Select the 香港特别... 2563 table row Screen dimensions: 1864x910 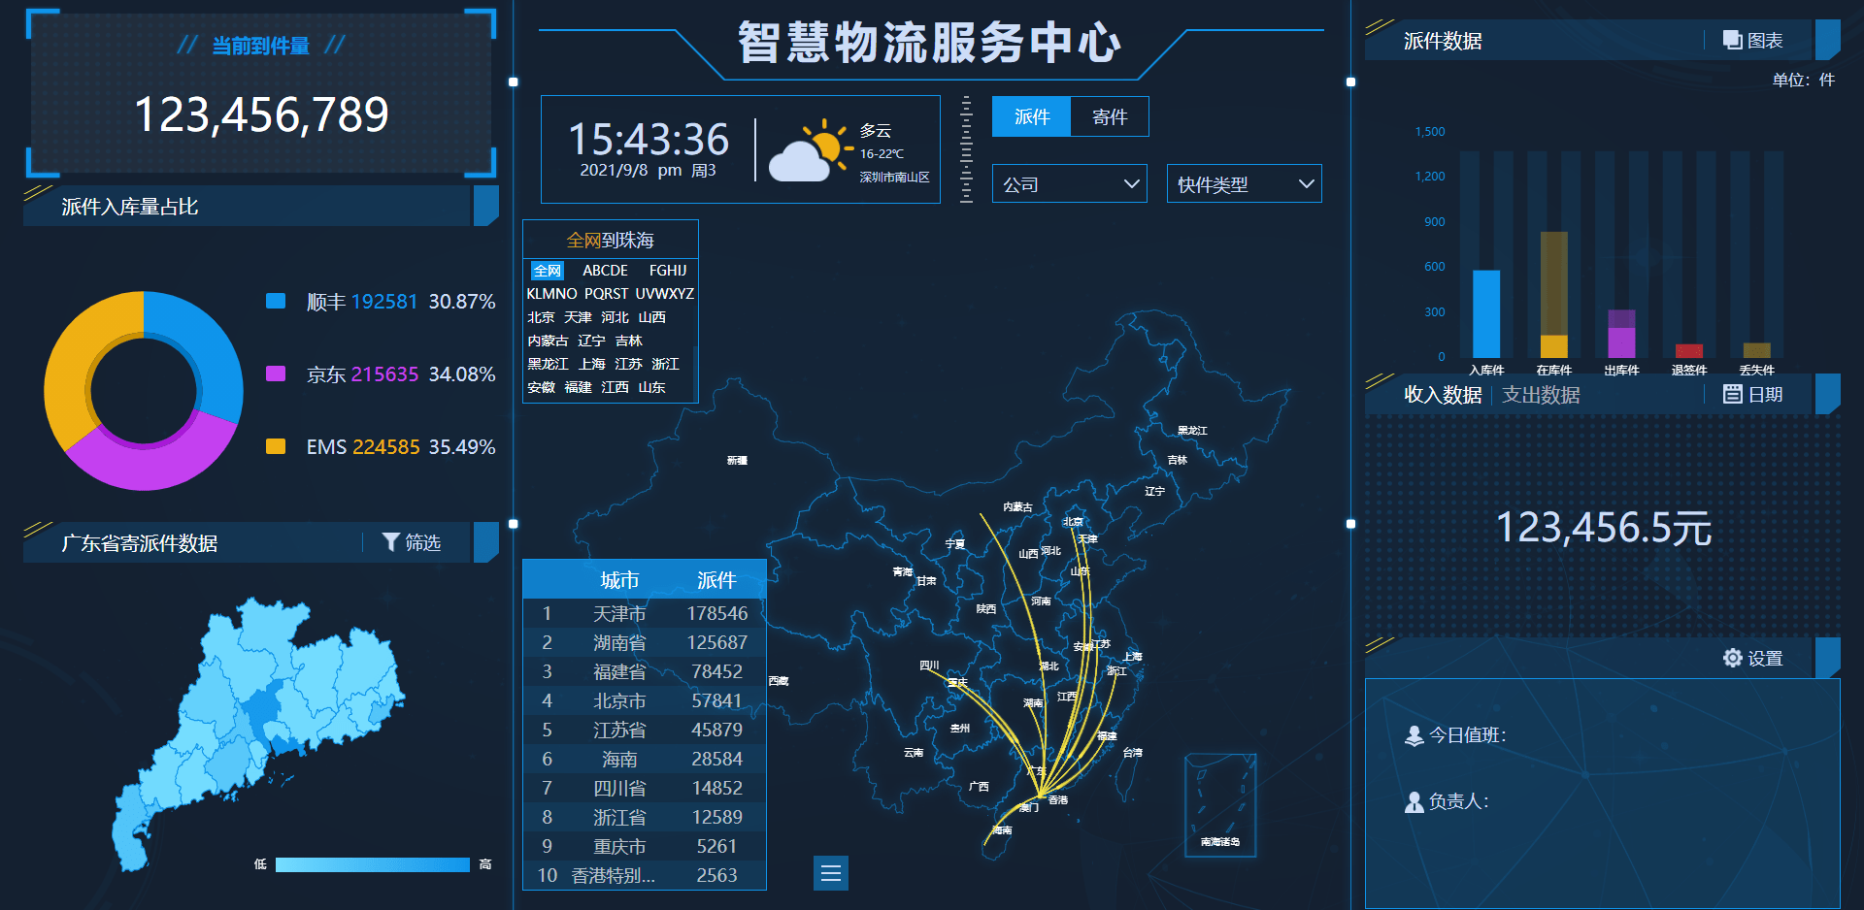point(645,876)
